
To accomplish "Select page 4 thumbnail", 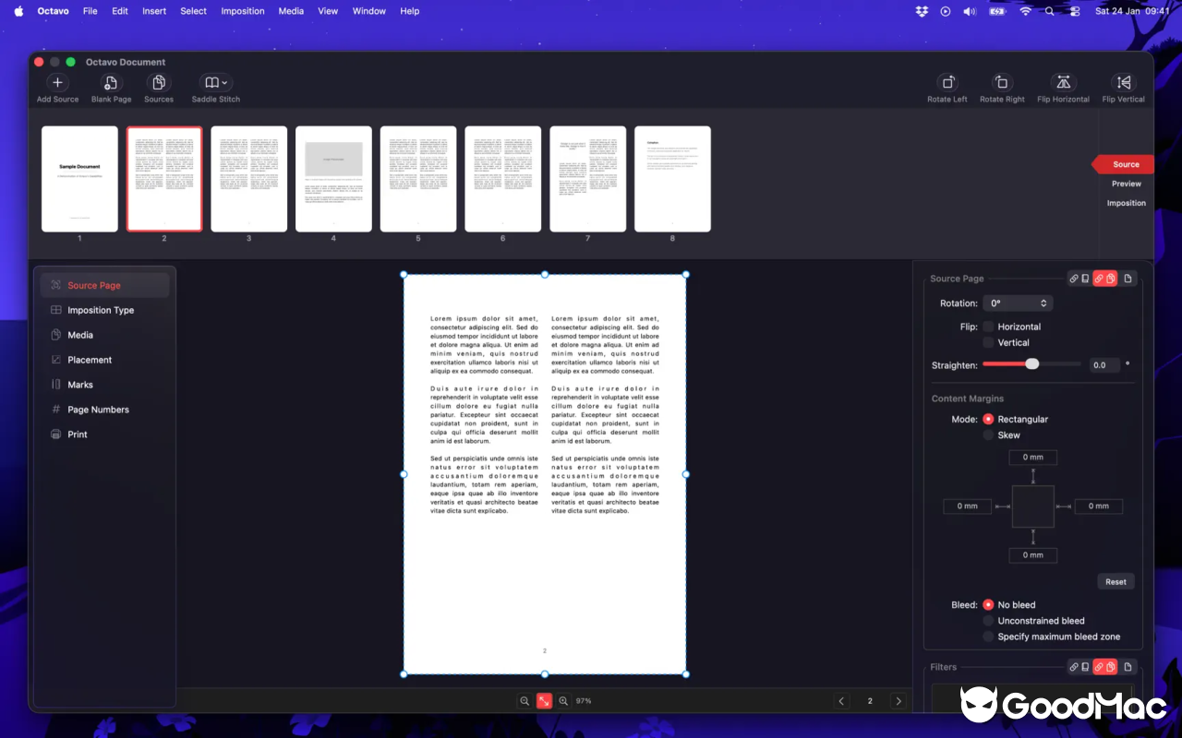I will (x=333, y=178).
